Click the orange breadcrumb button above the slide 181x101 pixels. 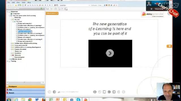(x=52, y=13)
